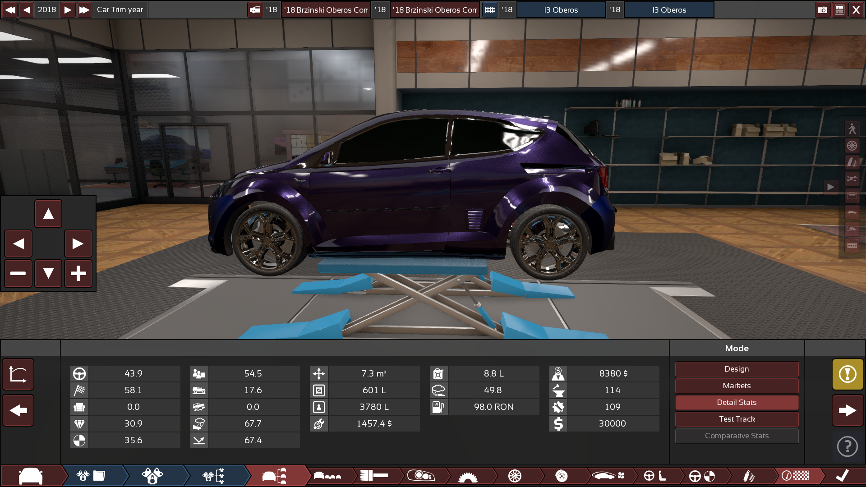Jump back several years with double-left arrow
Image resolution: width=866 pixels, height=487 pixels.
tap(10, 9)
